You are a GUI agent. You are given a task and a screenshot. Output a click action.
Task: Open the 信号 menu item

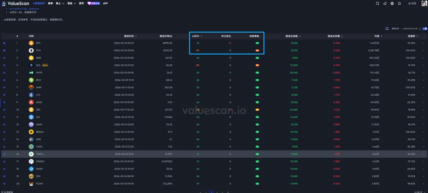point(81,3)
